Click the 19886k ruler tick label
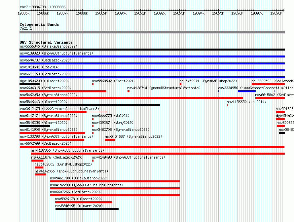294x222 pixels. click(43, 13)
